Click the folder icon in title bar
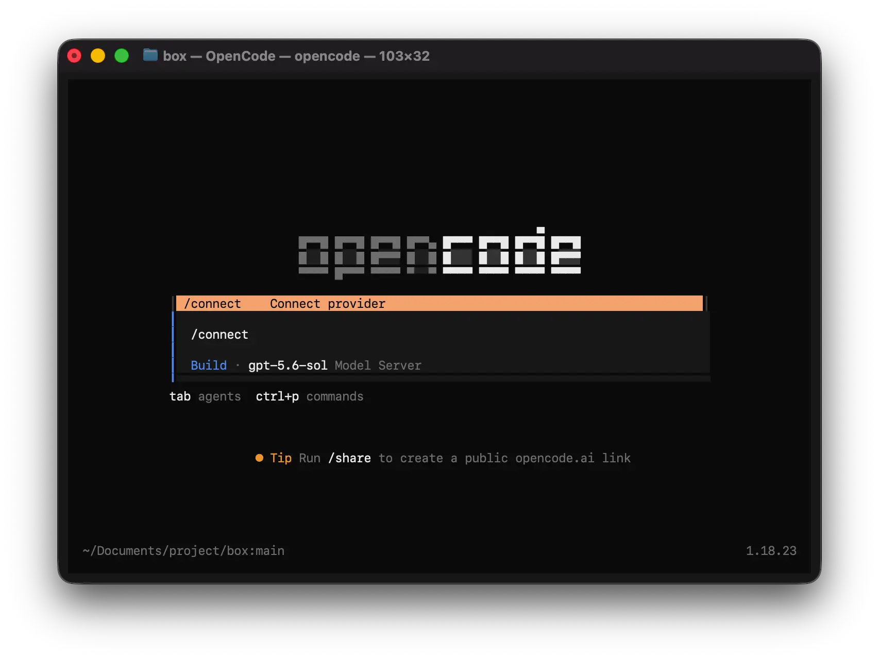 (150, 55)
